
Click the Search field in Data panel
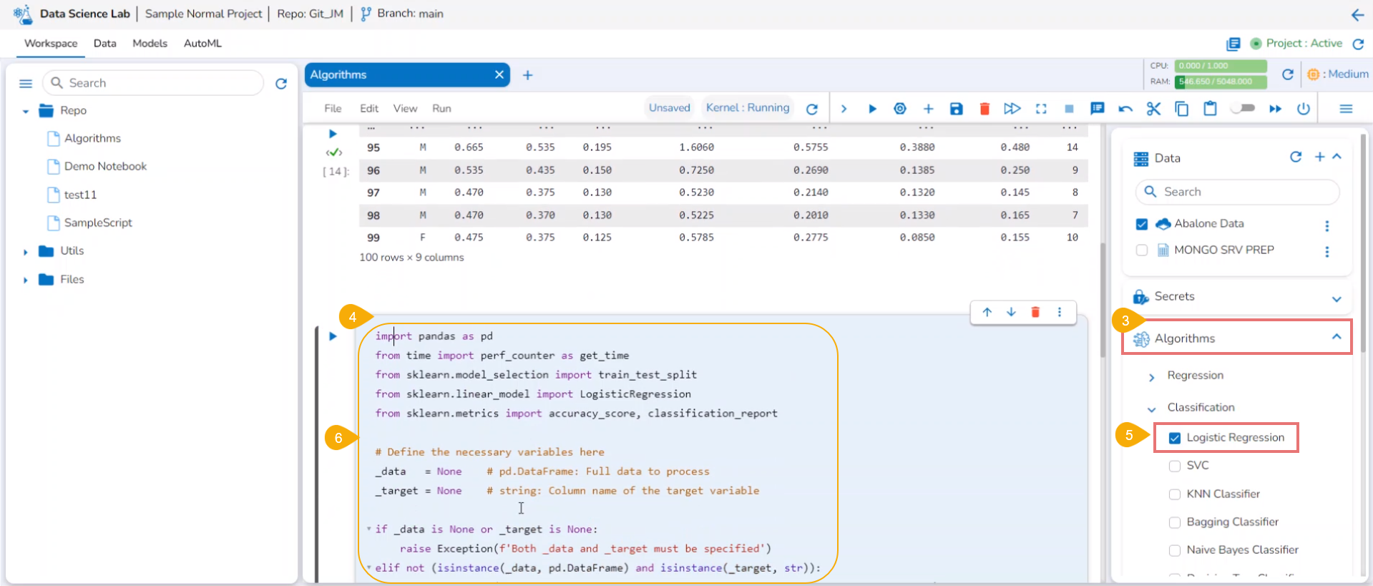(1245, 192)
